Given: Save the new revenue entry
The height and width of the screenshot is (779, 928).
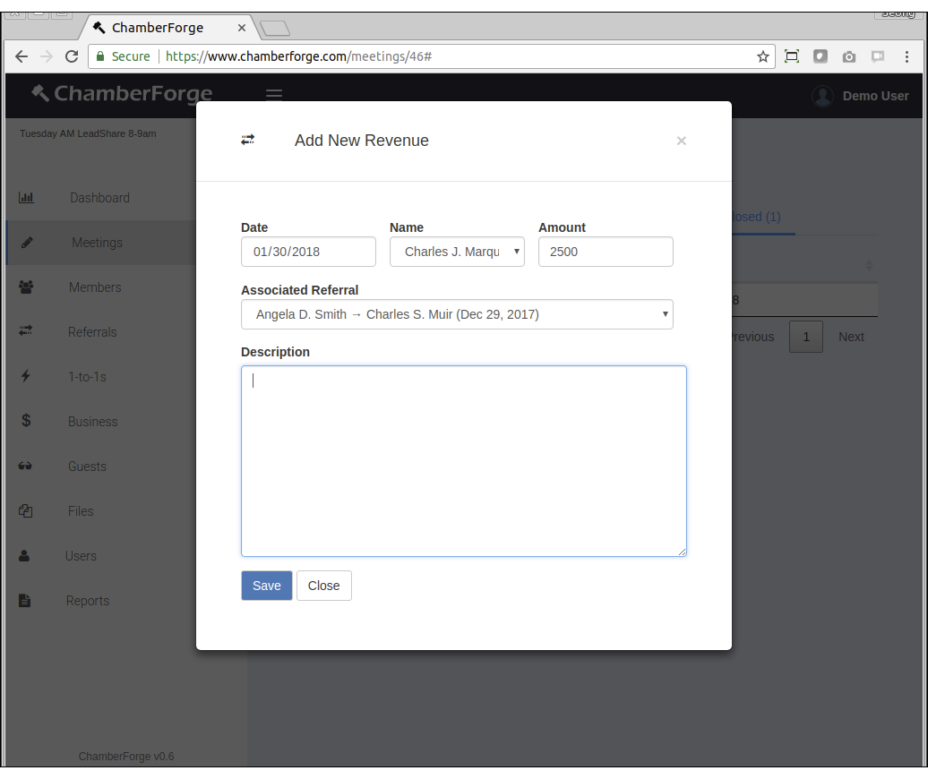Looking at the screenshot, I should pos(266,586).
